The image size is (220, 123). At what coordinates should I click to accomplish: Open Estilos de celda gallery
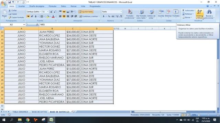151,14
